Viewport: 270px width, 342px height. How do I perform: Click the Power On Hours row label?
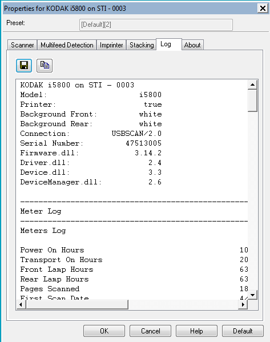pos(53,250)
